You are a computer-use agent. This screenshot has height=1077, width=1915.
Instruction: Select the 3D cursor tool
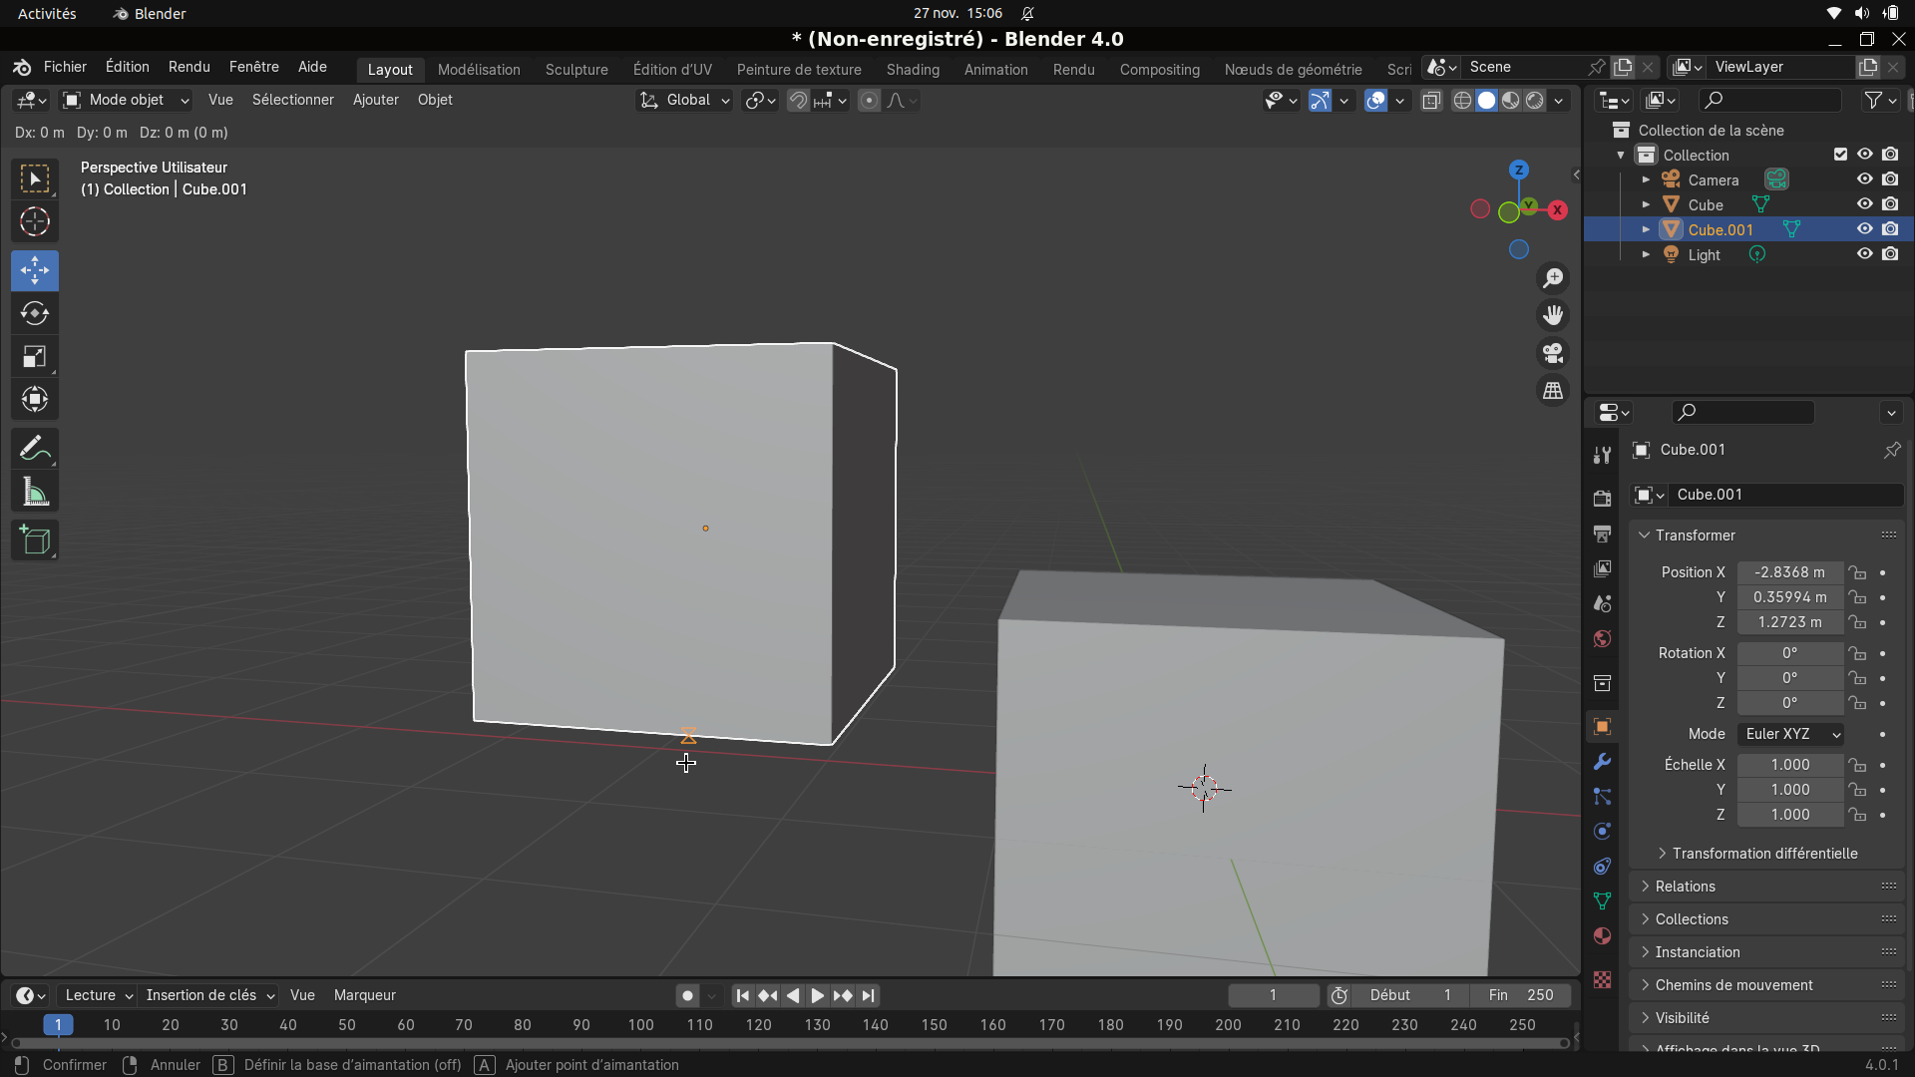[35, 221]
